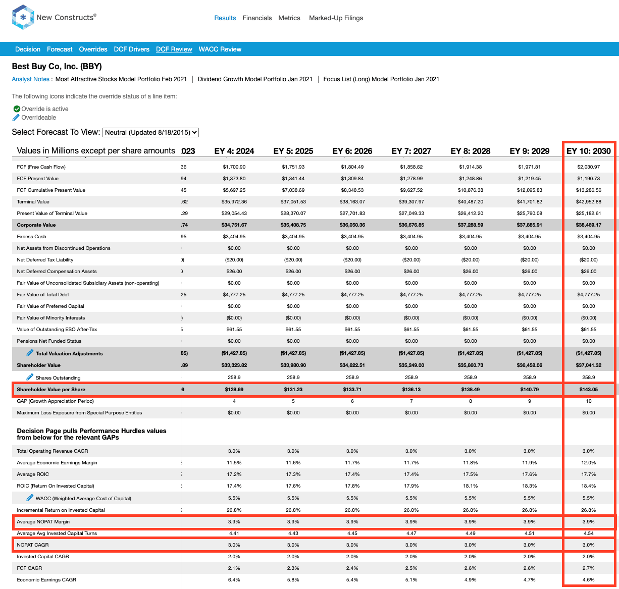Screen dimensions: 619x589
Task: Click the Net Deferred Tax Liability label
Action: pyautogui.click(x=45, y=260)
